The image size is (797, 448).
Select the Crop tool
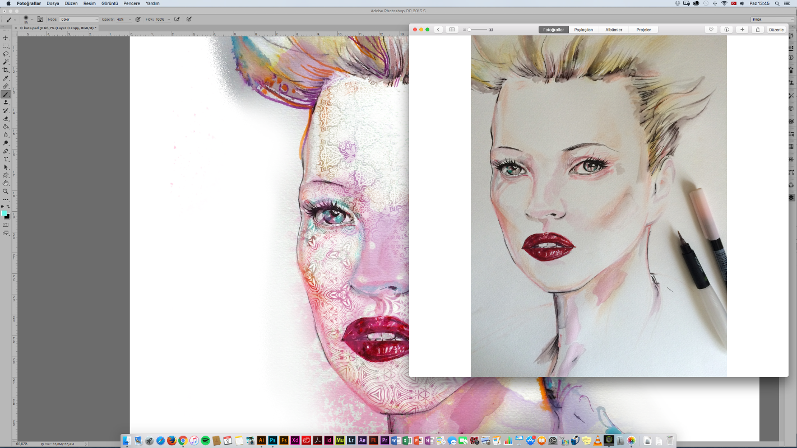tap(6, 70)
